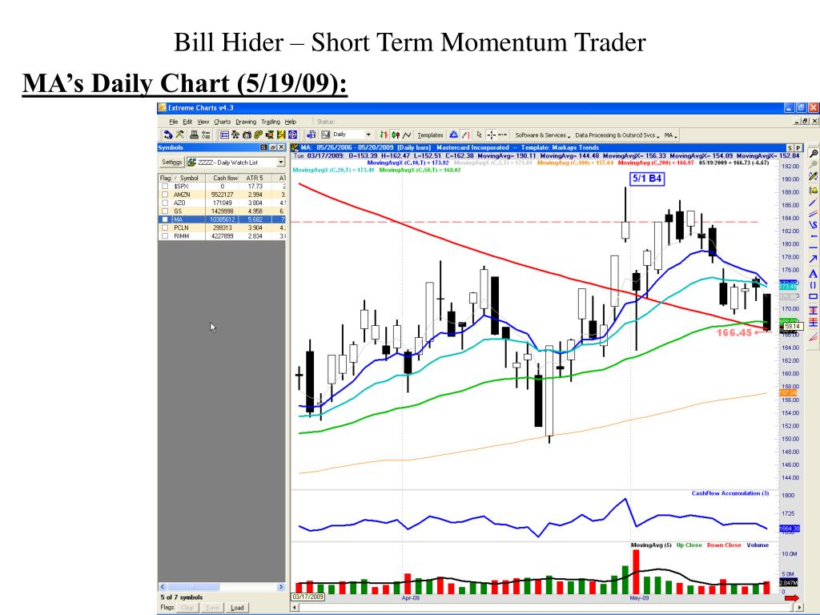Open the View menu

[x=203, y=122]
